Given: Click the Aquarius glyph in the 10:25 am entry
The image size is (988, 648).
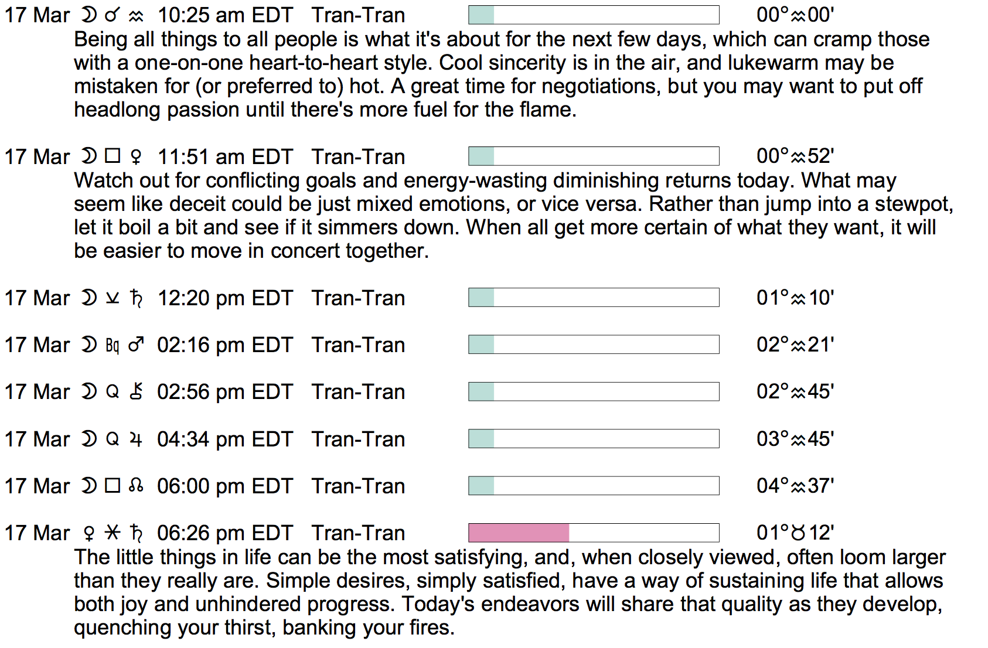Looking at the screenshot, I should click(x=136, y=16).
